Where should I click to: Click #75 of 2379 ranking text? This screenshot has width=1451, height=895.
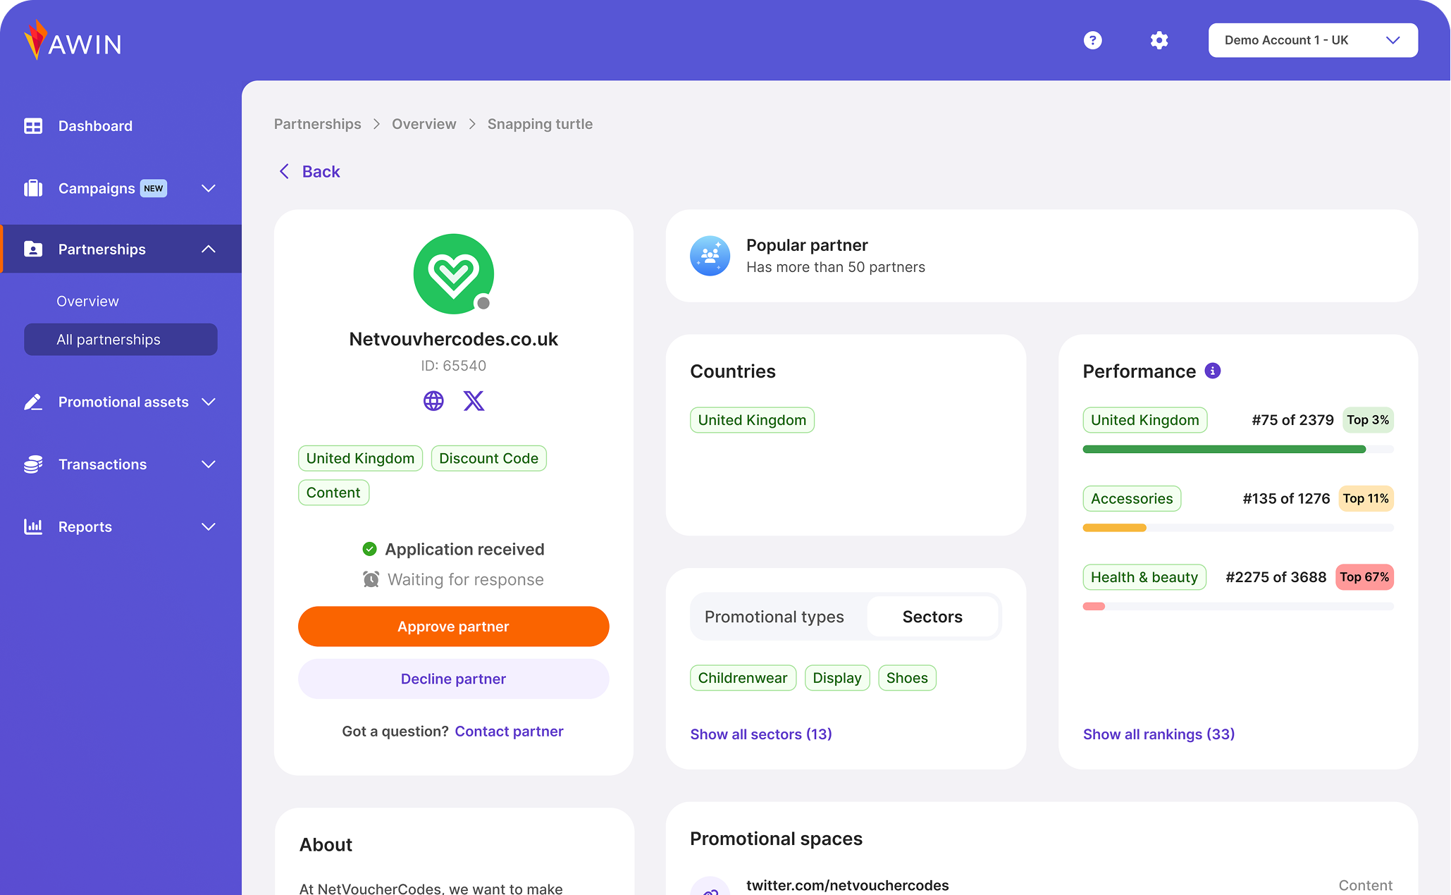click(x=1292, y=420)
